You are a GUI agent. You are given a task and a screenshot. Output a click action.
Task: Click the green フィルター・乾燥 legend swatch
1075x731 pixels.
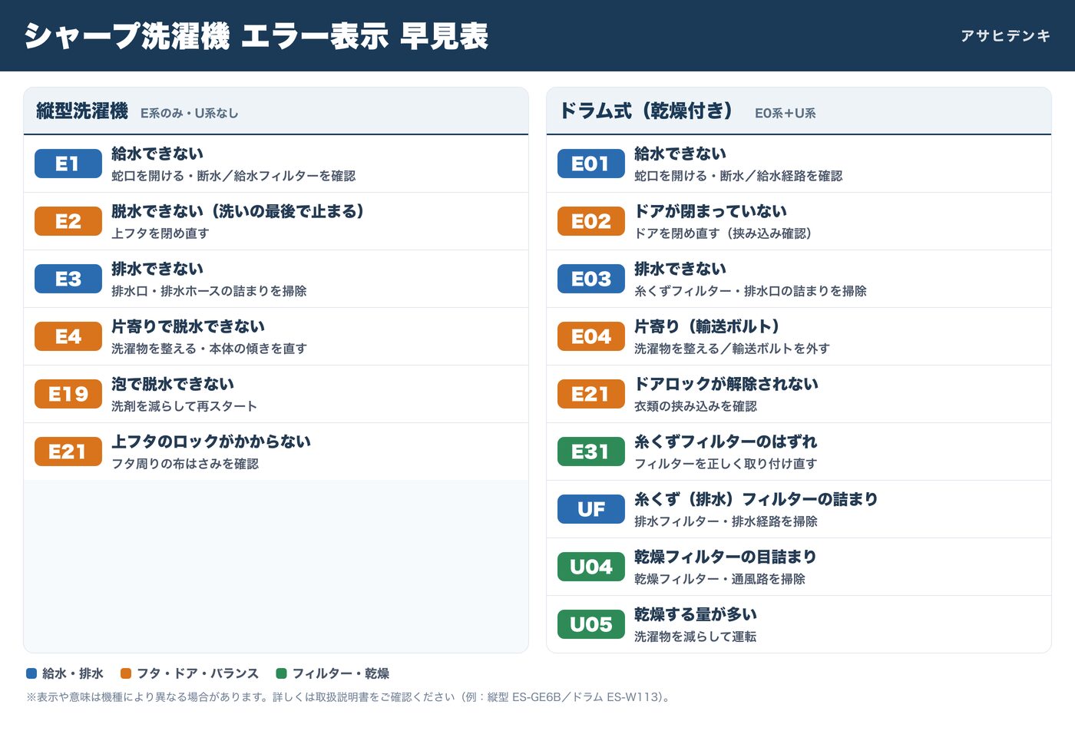click(281, 673)
